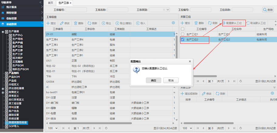Screen dimensions: 277x133
Task: Open the page-size dropdown in 工序信息 pager
Action: pos(53,128)
